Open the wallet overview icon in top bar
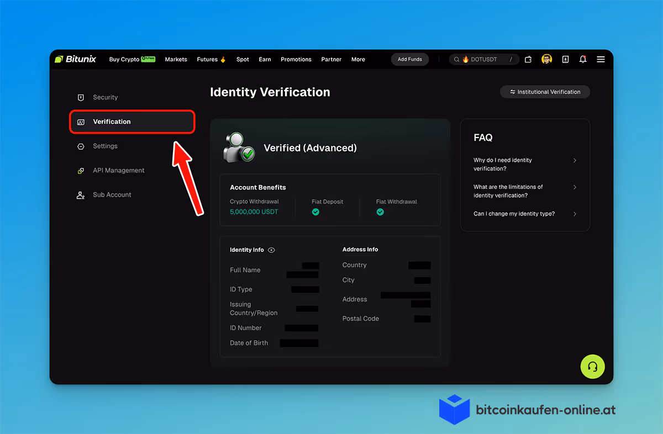 click(528, 59)
